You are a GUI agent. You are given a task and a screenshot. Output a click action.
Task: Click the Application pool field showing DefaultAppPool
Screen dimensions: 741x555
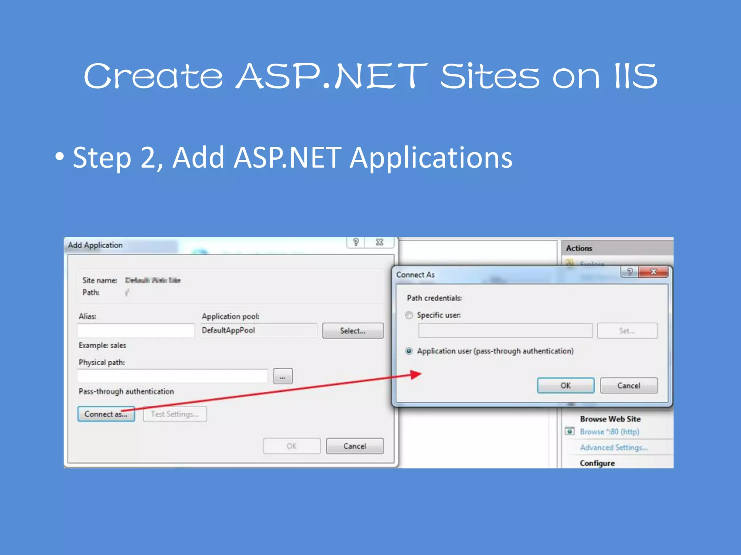(x=258, y=330)
